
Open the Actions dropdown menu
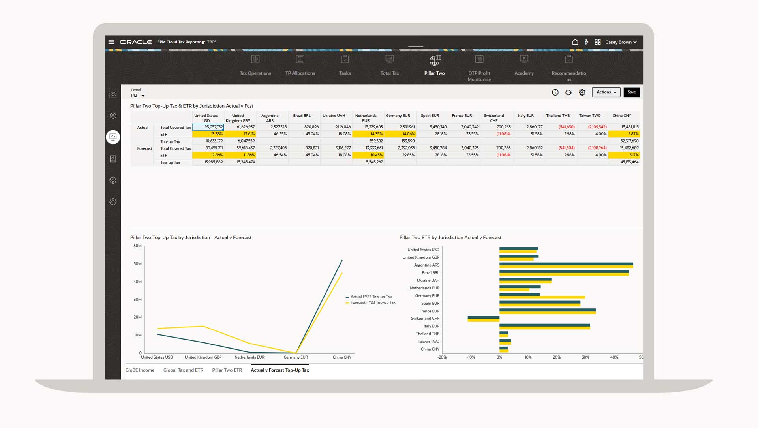click(x=606, y=92)
